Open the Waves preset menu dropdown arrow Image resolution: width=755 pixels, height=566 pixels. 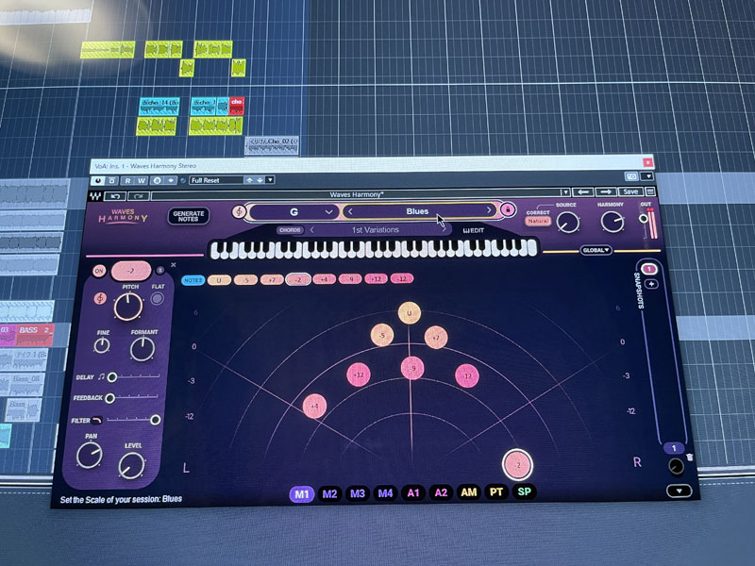[564, 192]
